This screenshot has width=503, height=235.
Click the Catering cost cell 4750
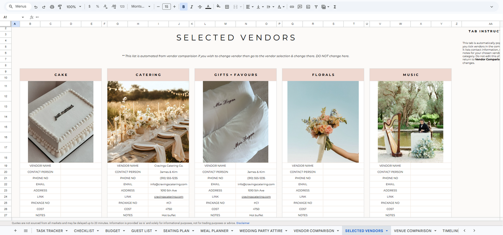tap(169, 209)
